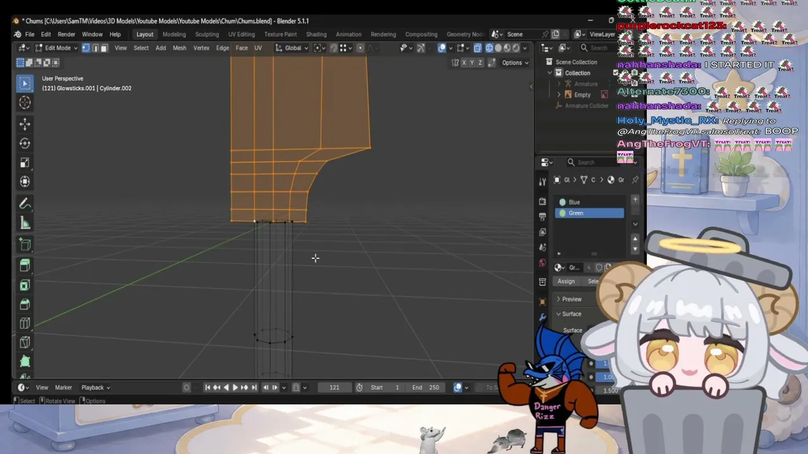Choose the Move tool

tap(25, 124)
